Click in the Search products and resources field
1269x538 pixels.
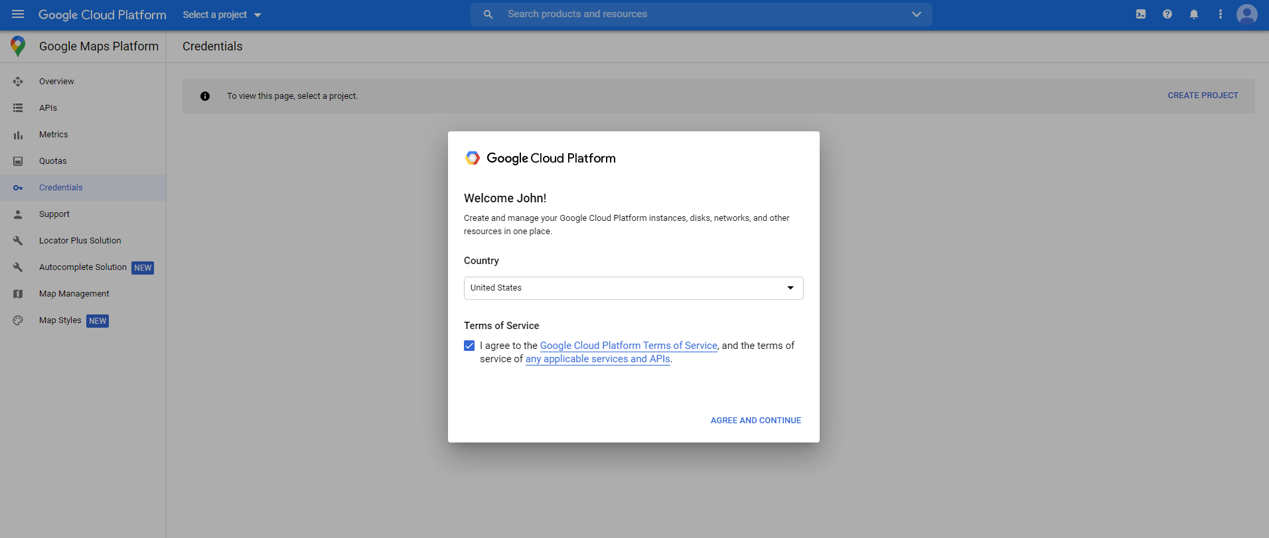pyautogui.click(x=702, y=14)
